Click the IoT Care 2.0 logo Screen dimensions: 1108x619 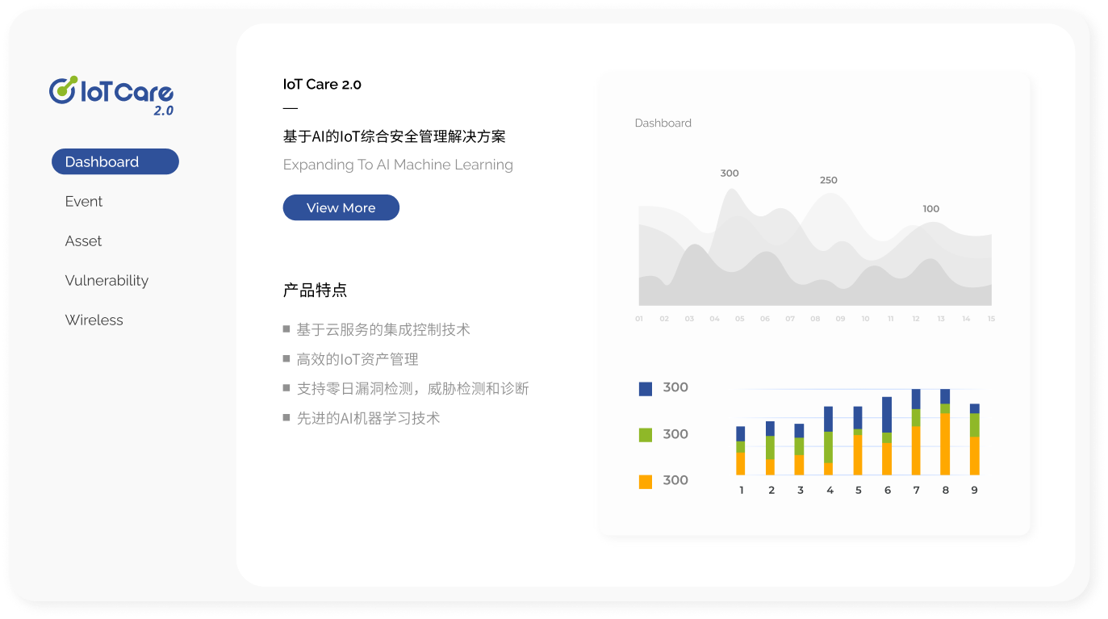(x=111, y=96)
